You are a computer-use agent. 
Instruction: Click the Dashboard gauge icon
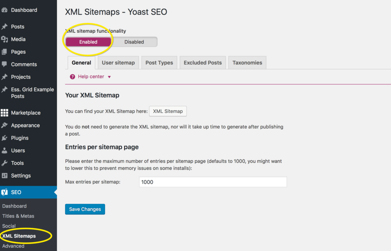(4, 10)
